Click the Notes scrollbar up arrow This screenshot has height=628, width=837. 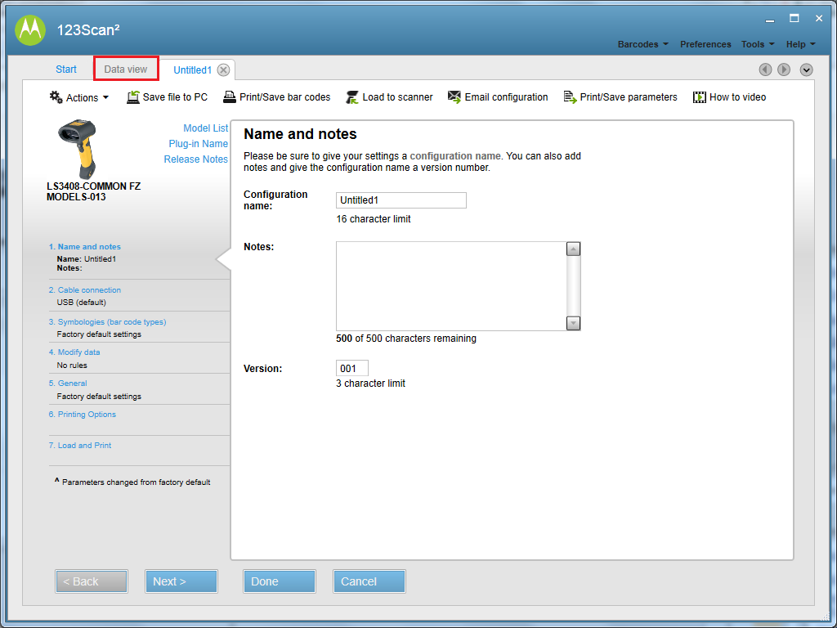pos(573,249)
